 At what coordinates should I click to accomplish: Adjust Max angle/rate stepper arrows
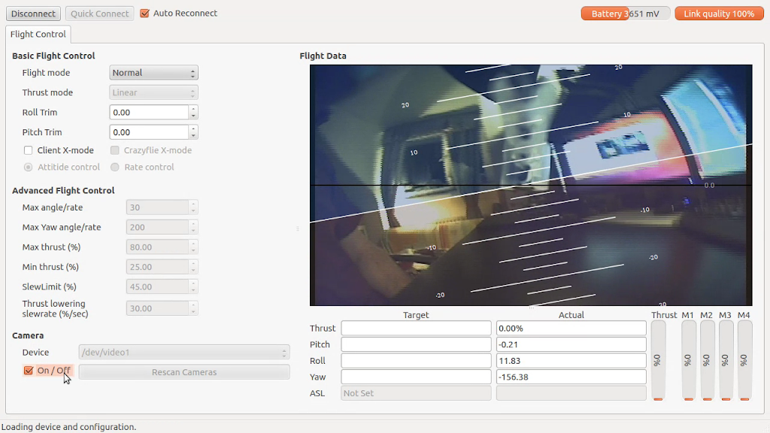pyautogui.click(x=193, y=207)
